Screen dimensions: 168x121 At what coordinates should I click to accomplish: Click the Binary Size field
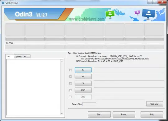click(89, 104)
